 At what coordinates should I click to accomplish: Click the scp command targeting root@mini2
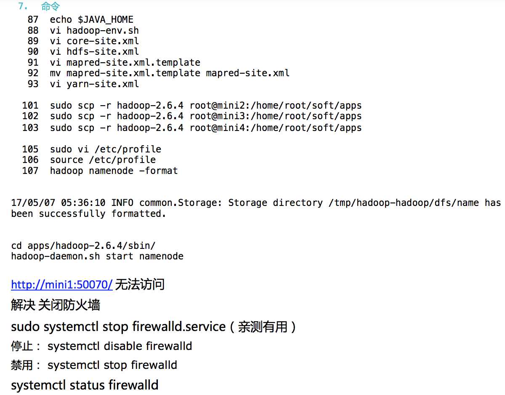point(206,106)
